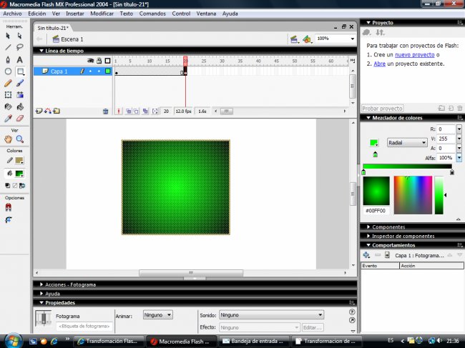This screenshot has height=348, width=465.
Task: Click the Eyedropper tool
Action: pyautogui.click(x=8, y=119)
